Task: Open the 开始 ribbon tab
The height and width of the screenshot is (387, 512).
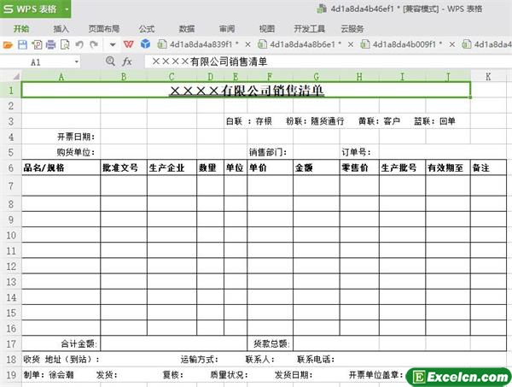Action: tap(21, 29)
